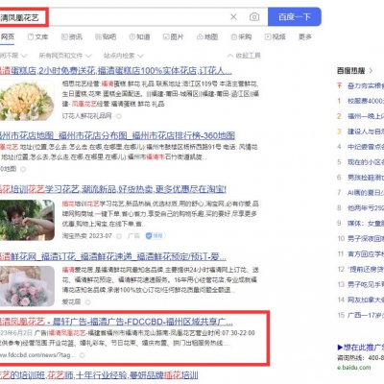The width and height of the screenshot is (384, 384).
Task: Open the woman with flowers thumbnail
Action: point(27,221)
